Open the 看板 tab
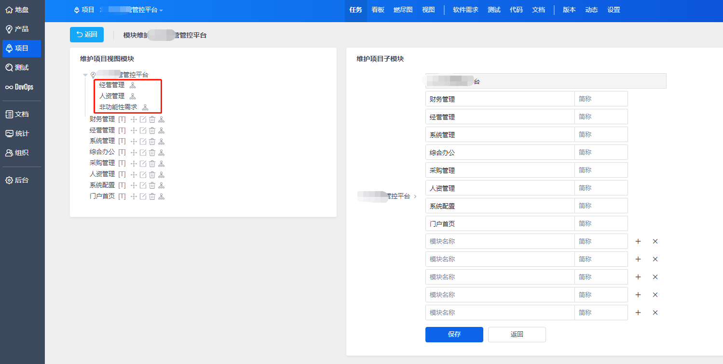This screenshot has height=364, width=723. pos(378,10)
